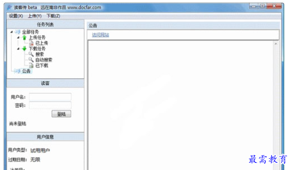Click the green up arrow upload icon
Viewport: 290px width, 170px height.
24,37
